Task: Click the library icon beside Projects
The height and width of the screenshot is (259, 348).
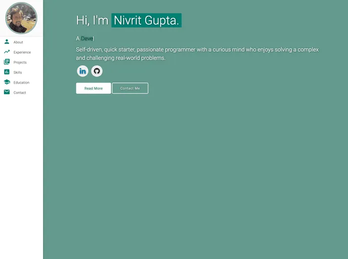Action: pos(7,62)
